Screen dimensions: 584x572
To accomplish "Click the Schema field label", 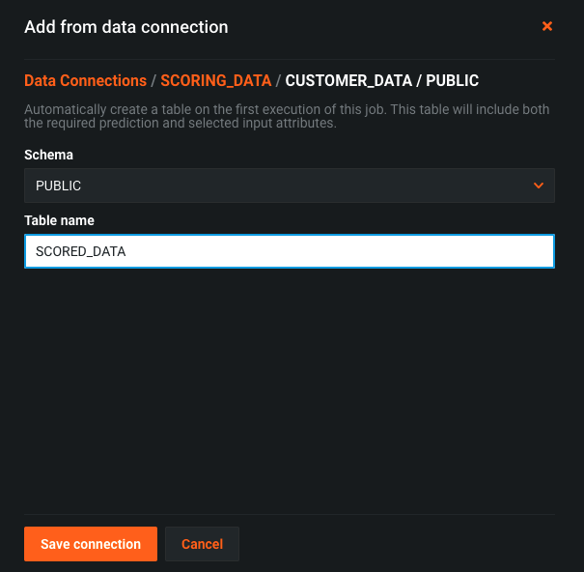I will coord(48,155).
